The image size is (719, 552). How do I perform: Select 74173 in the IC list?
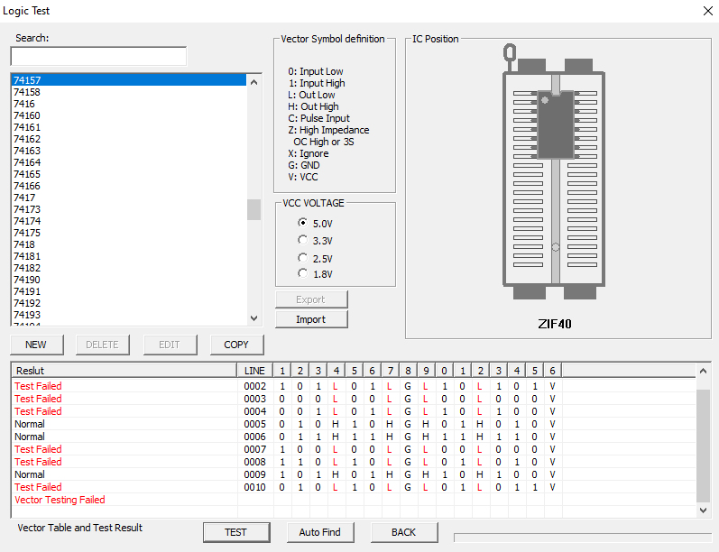click(x=129, y=209)
